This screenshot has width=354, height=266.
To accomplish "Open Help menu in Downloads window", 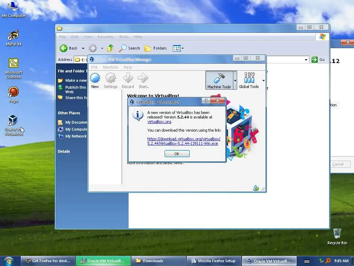I will [138, 37].
